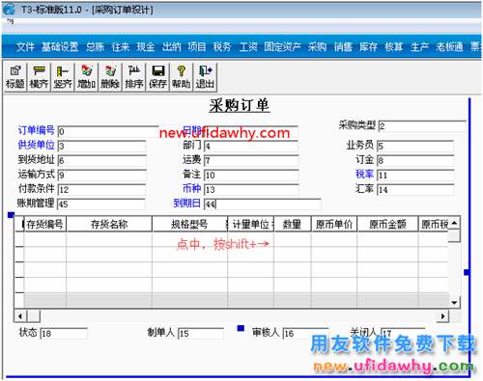Open the 税务 menu

point(222,47)
